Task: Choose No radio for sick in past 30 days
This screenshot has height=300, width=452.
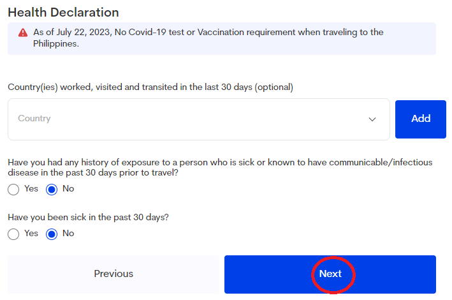Action: pos(52,234)
